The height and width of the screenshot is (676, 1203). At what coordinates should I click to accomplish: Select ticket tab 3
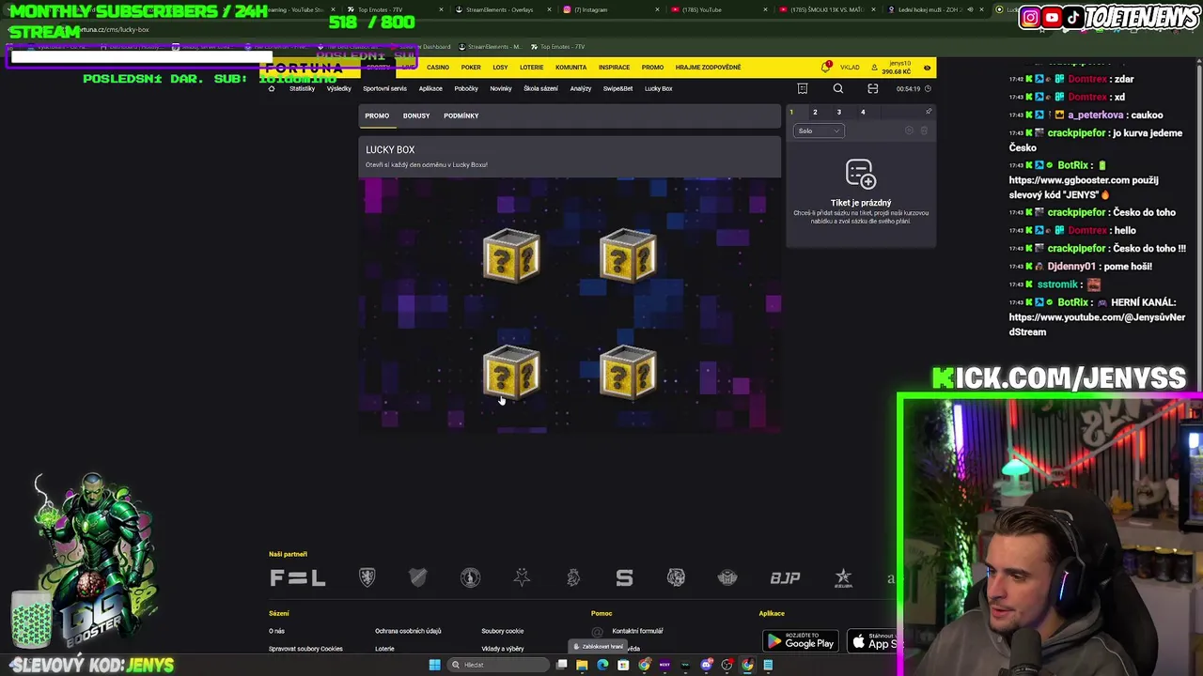click(839, 112)
